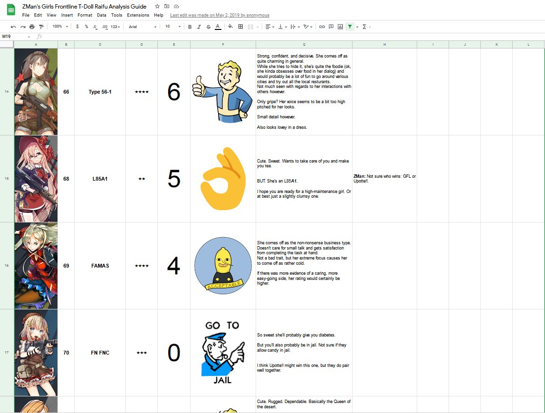Click the FAMAS character portrait

point(36,266)
